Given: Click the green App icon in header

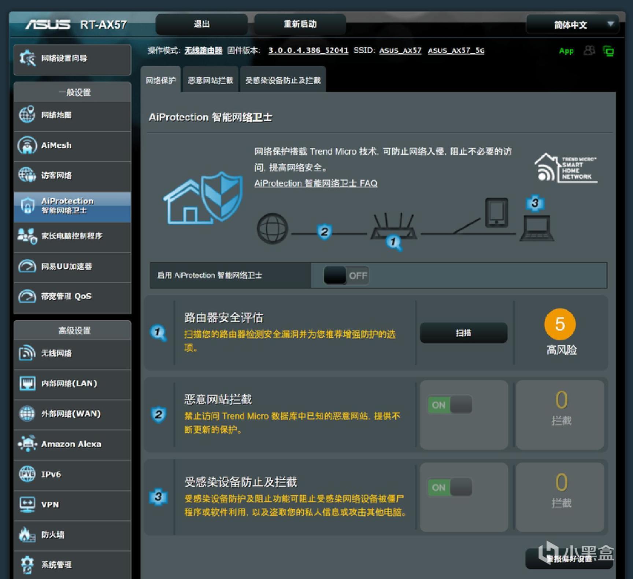Looking at the screenshot, I should [566, 51].
